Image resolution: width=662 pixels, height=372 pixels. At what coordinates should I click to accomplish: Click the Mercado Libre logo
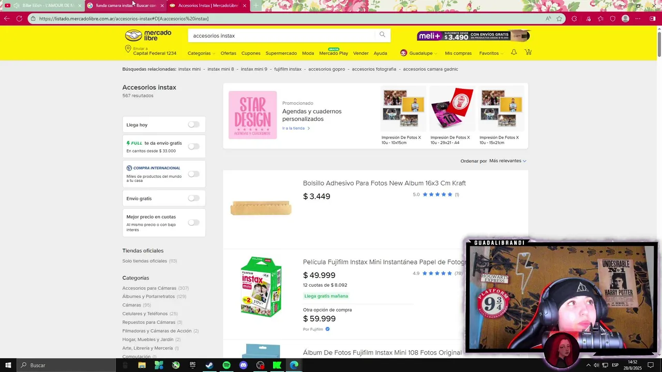pos(148,36)
